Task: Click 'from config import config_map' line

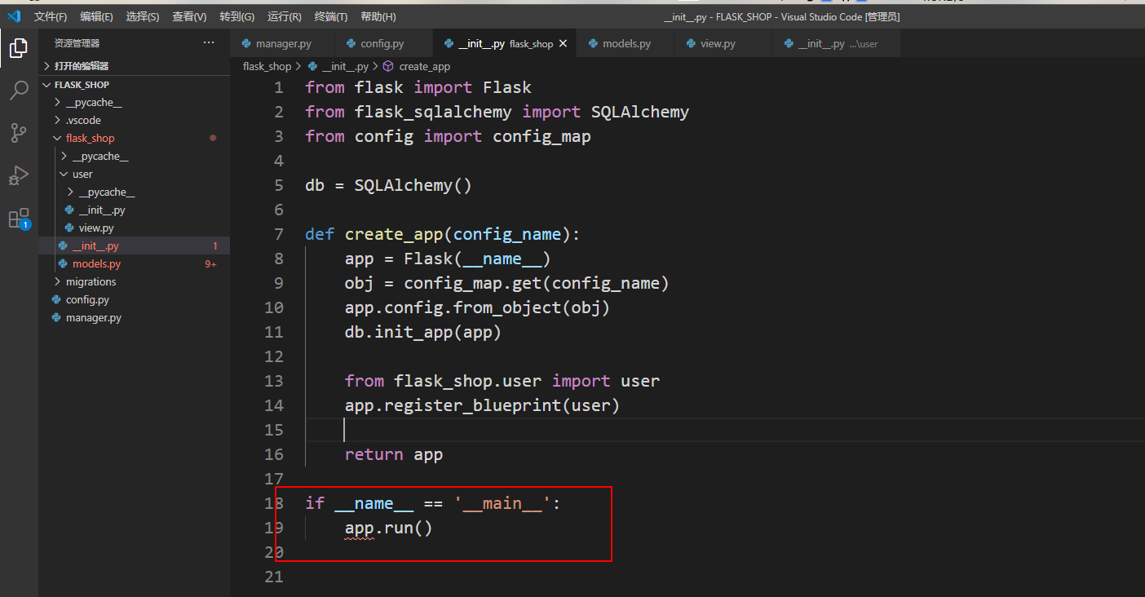Action: coord(448,136)
